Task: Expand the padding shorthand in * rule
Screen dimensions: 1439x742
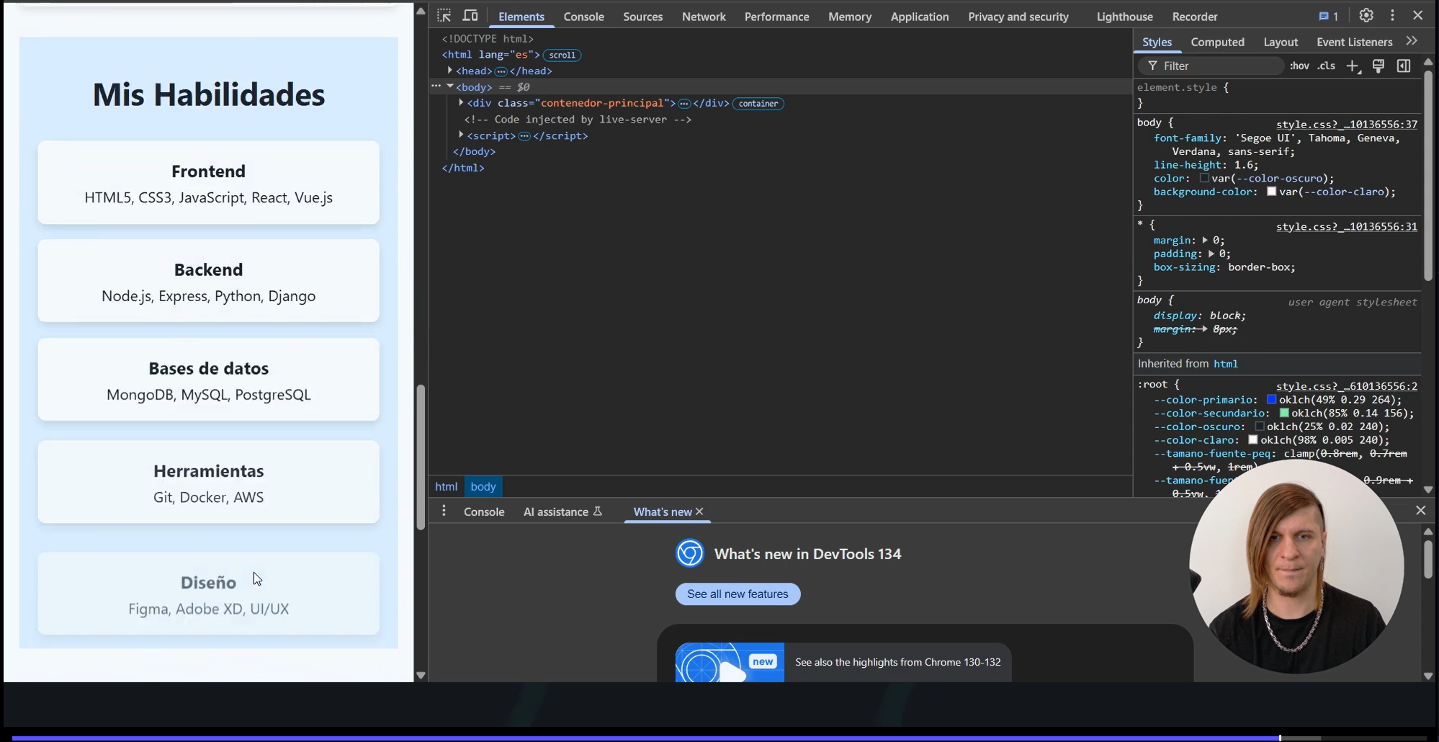Action: coord(1211,254)
